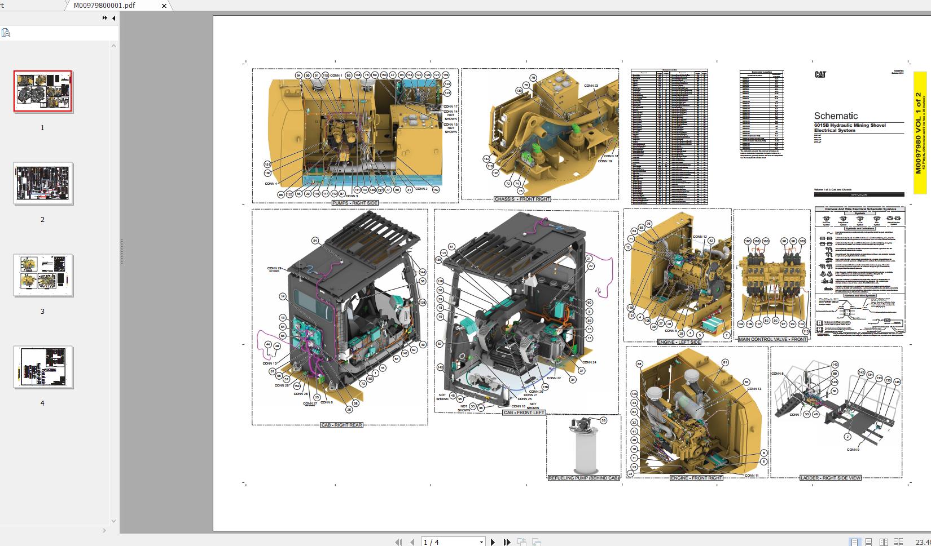
Task: Close the M00979800001.pdf tab
Action: pos(164,6)
